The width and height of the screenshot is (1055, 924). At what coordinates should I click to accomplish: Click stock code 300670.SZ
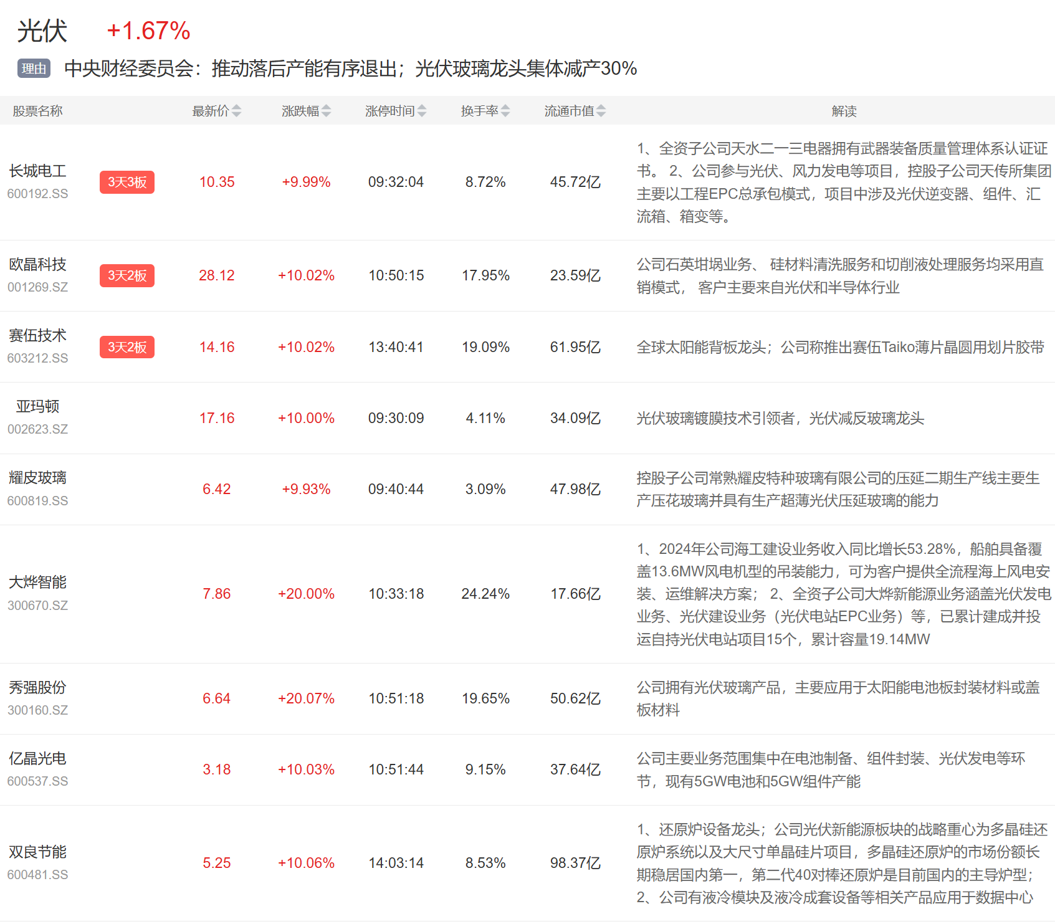[37, 606]
